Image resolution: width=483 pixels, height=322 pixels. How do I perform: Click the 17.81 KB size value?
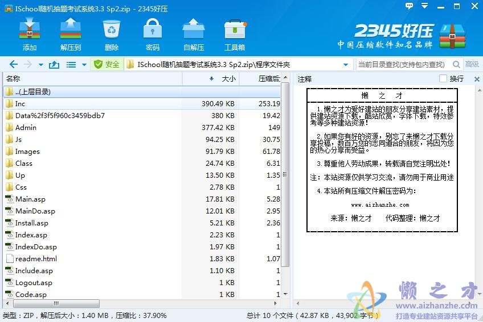click(x=220, y=199)
